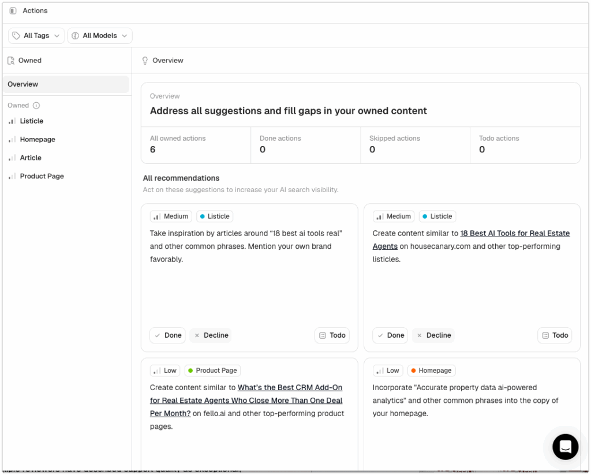Open the 18 Best AI Tools for Real Estate Agents link
This screenshot has height=475, width=591.
(515, 233)
